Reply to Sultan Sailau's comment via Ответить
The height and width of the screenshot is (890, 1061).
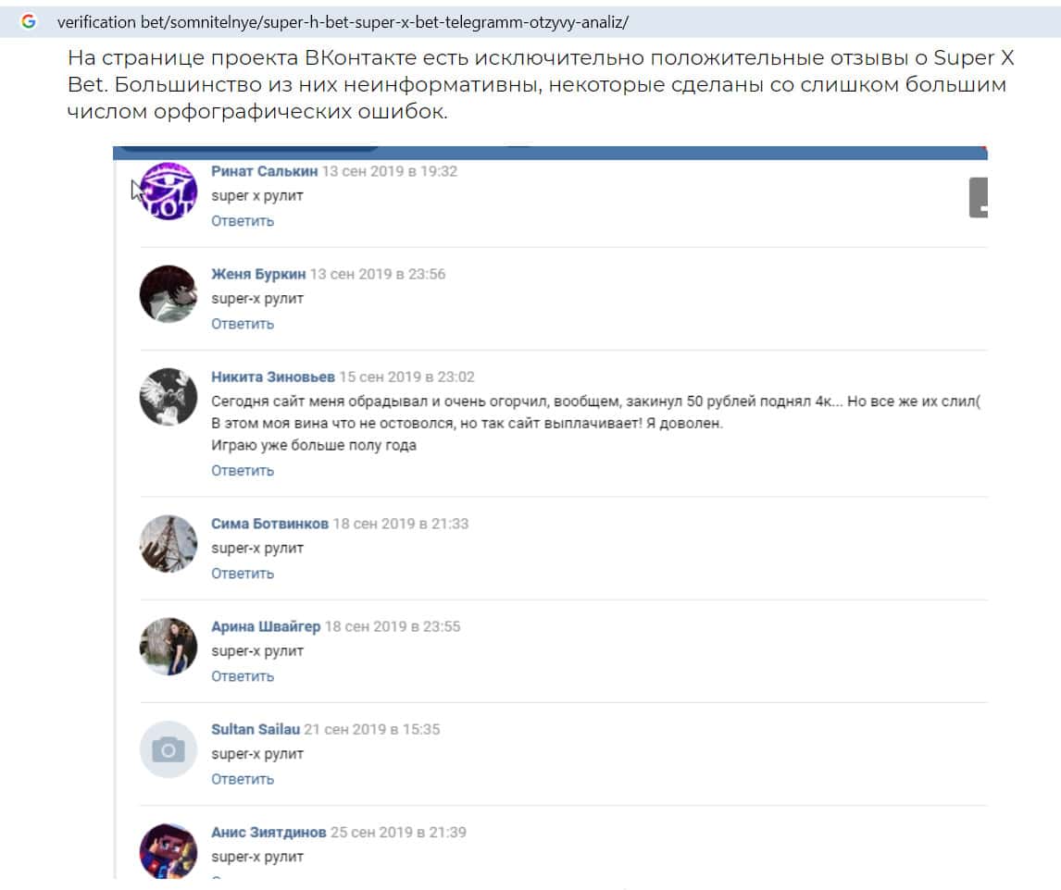click(x=243, y=779)
